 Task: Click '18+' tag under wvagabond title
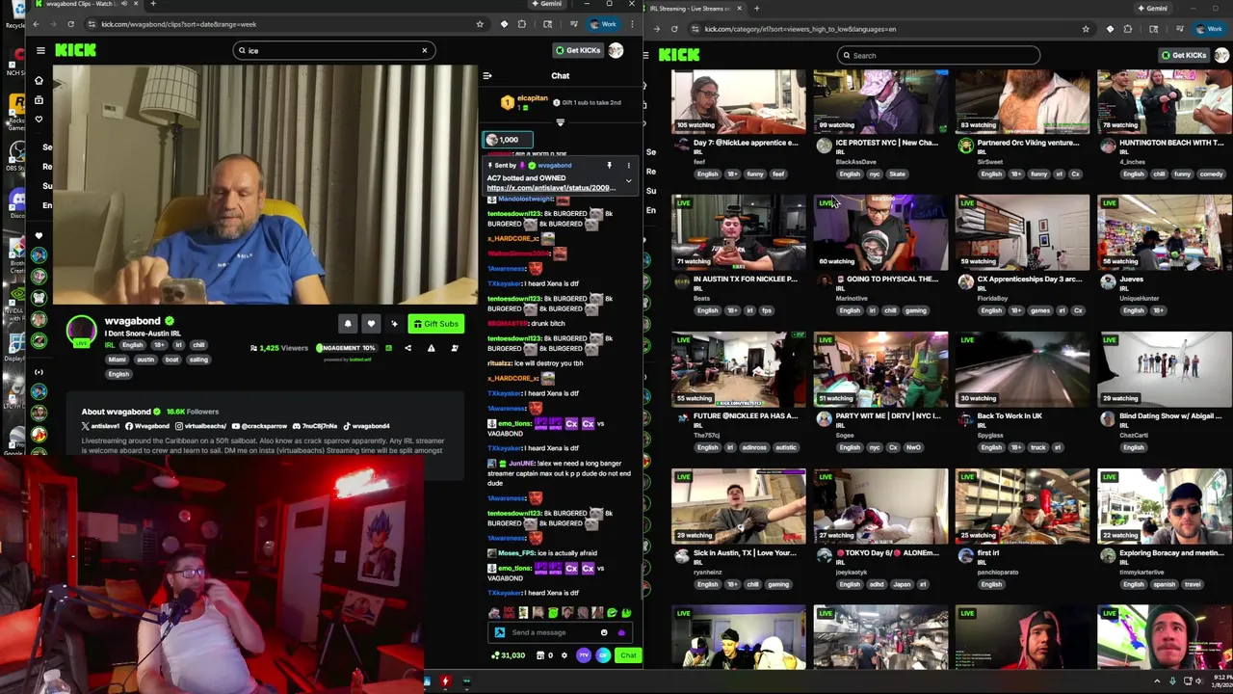[159, 345]
